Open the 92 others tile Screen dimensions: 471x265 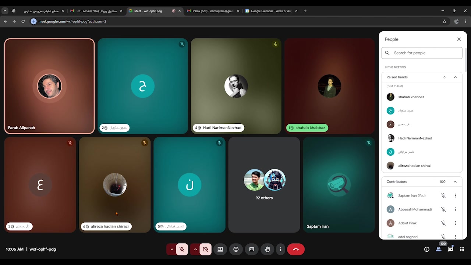click(264, 185)
